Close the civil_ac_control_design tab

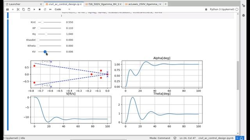tap(81, 4)
